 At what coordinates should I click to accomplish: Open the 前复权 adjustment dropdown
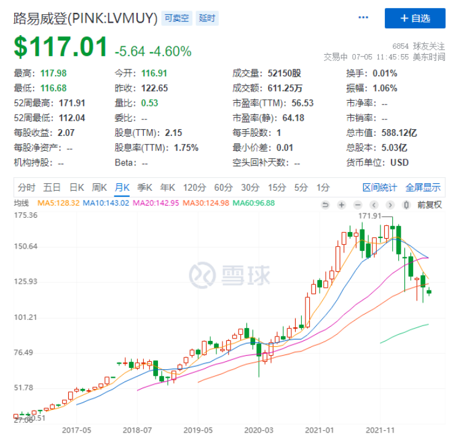[x=429, y=205]
